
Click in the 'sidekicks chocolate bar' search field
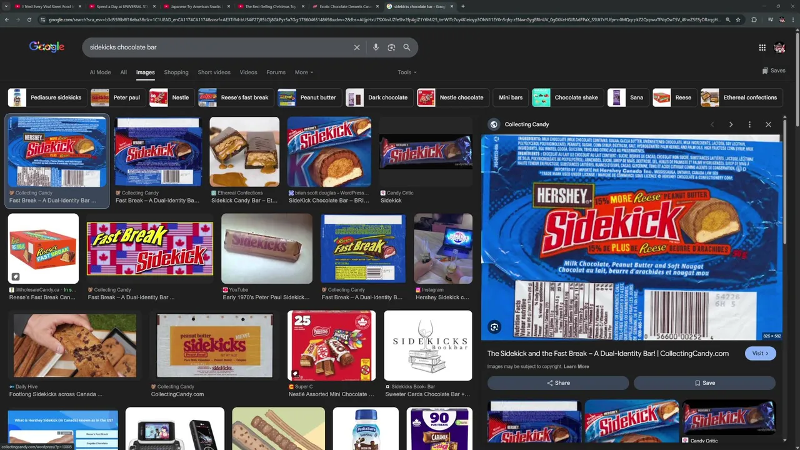click(219, 47)
